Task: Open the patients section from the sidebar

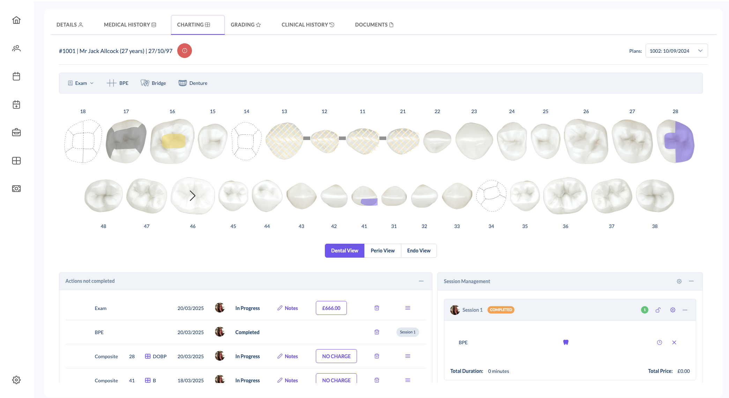Action: (x=16, y=49)
